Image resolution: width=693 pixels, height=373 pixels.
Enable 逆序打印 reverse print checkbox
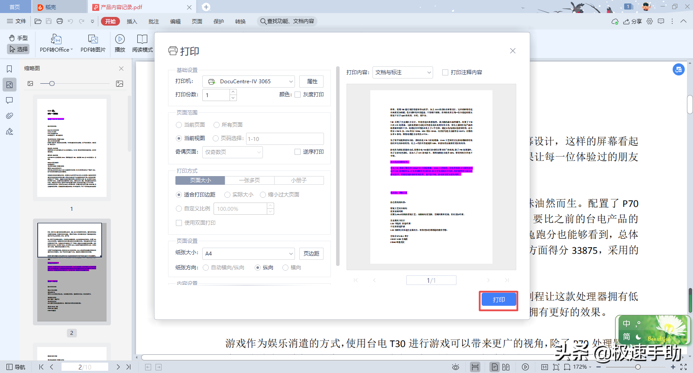click(x=298, y=152)
